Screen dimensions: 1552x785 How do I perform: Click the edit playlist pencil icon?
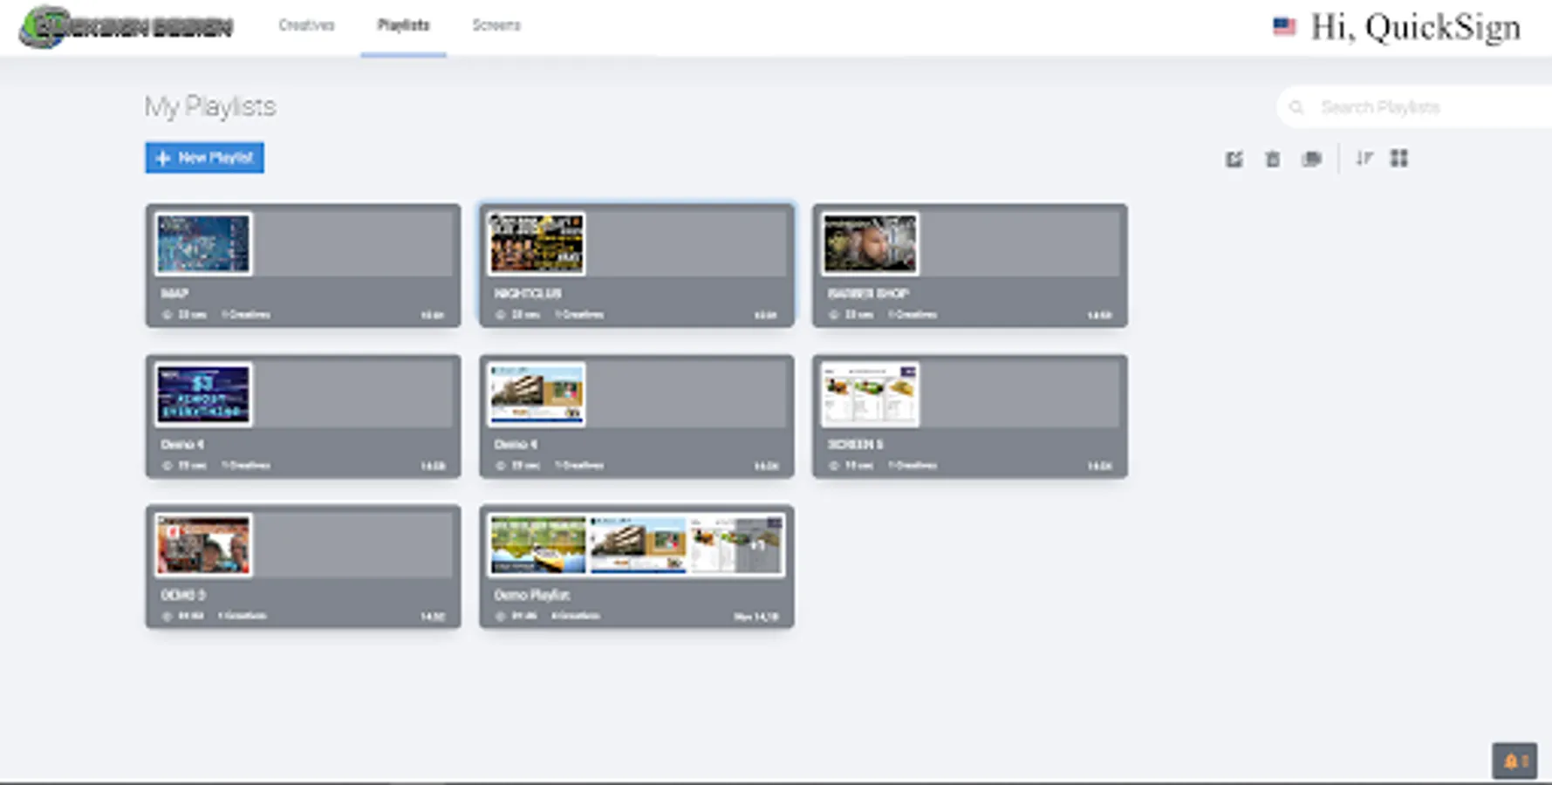[x=1234, y=159]
